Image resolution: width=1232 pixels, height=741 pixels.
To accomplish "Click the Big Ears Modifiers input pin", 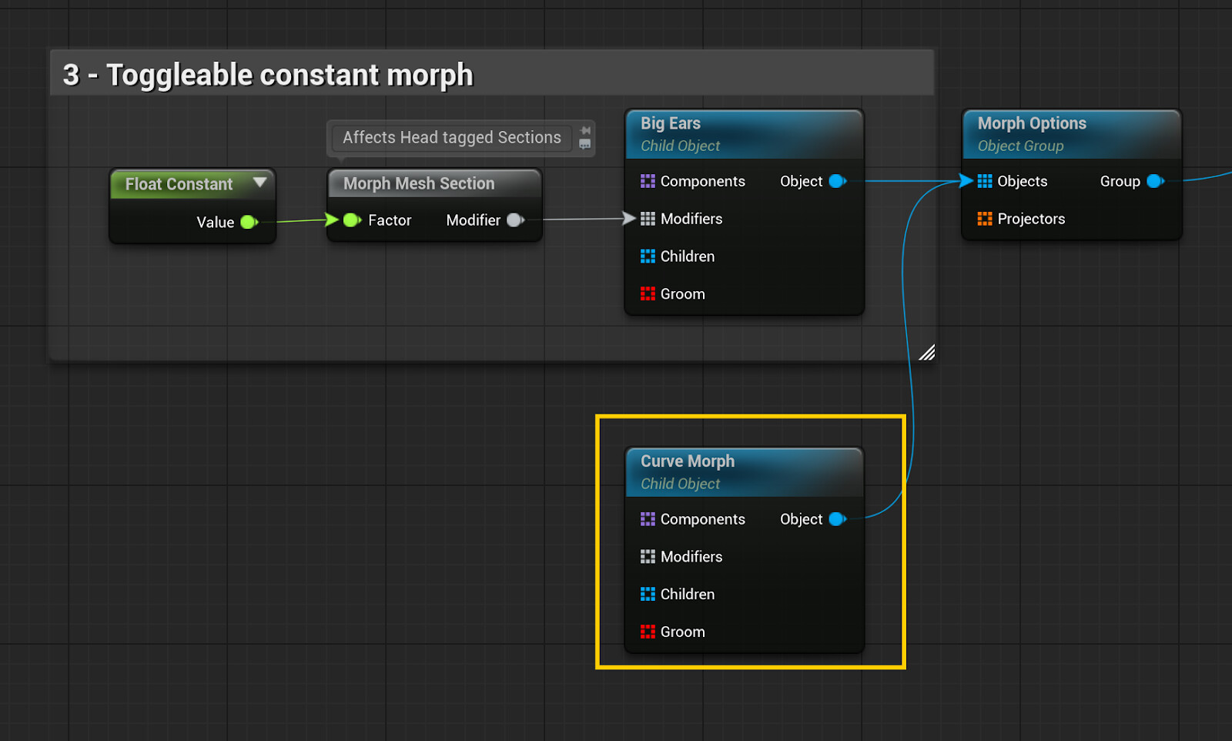I will point(648,219).
